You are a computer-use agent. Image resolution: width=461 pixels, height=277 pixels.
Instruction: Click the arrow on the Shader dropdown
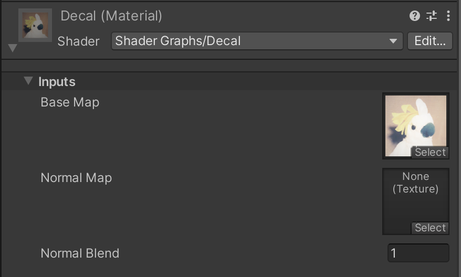pyautogui.click(x=393, y=41)
